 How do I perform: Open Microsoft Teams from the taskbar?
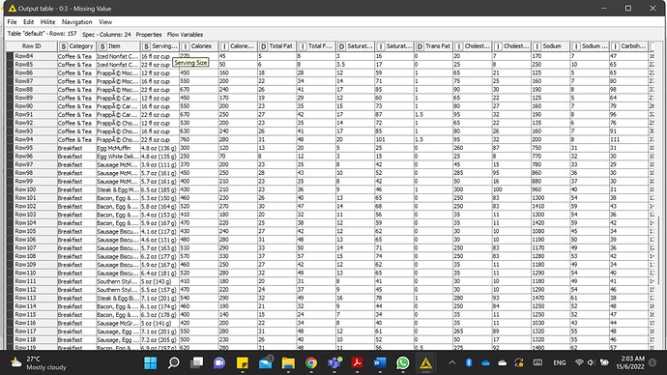pos(334,362)
